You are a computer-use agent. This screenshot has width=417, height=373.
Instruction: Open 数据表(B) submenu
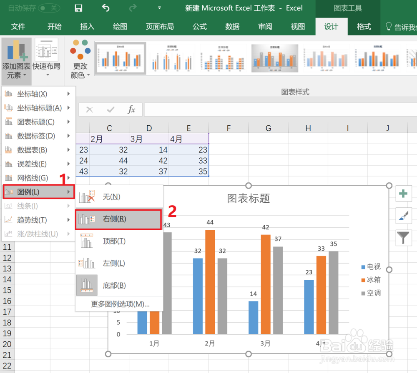click(x=38, y=150)
